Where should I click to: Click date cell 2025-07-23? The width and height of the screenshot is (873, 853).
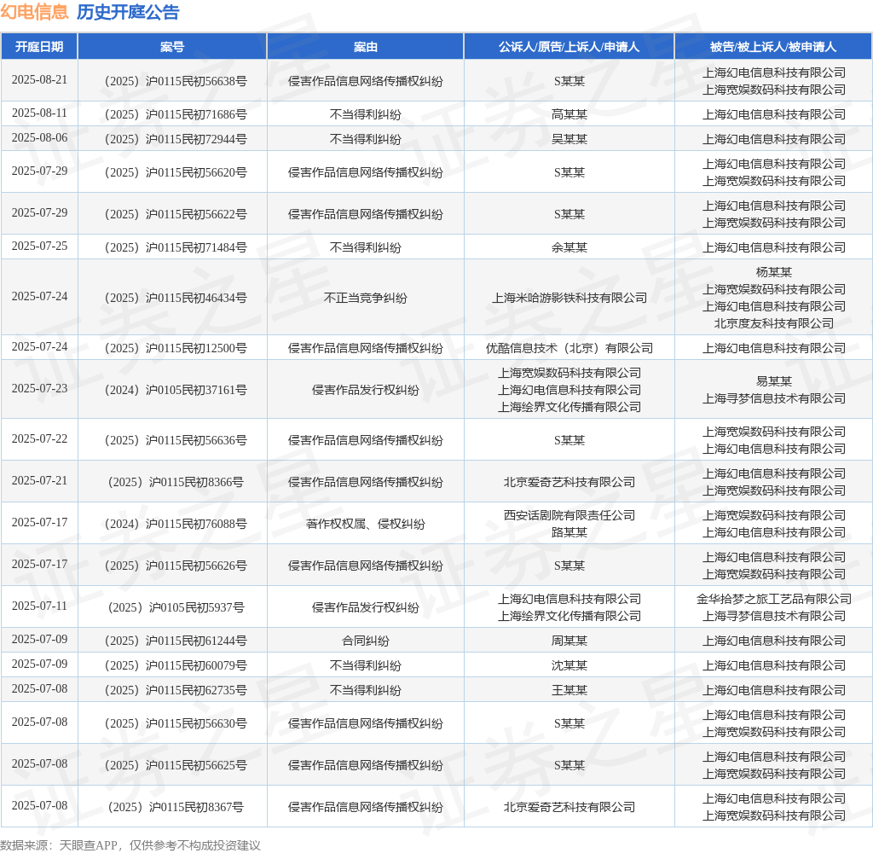pyautogui.click(x=39, y=388)
